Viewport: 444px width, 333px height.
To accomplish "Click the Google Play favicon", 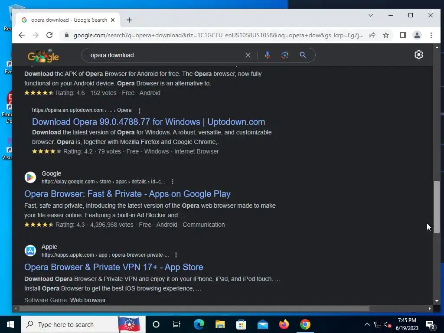I will 30,177.
